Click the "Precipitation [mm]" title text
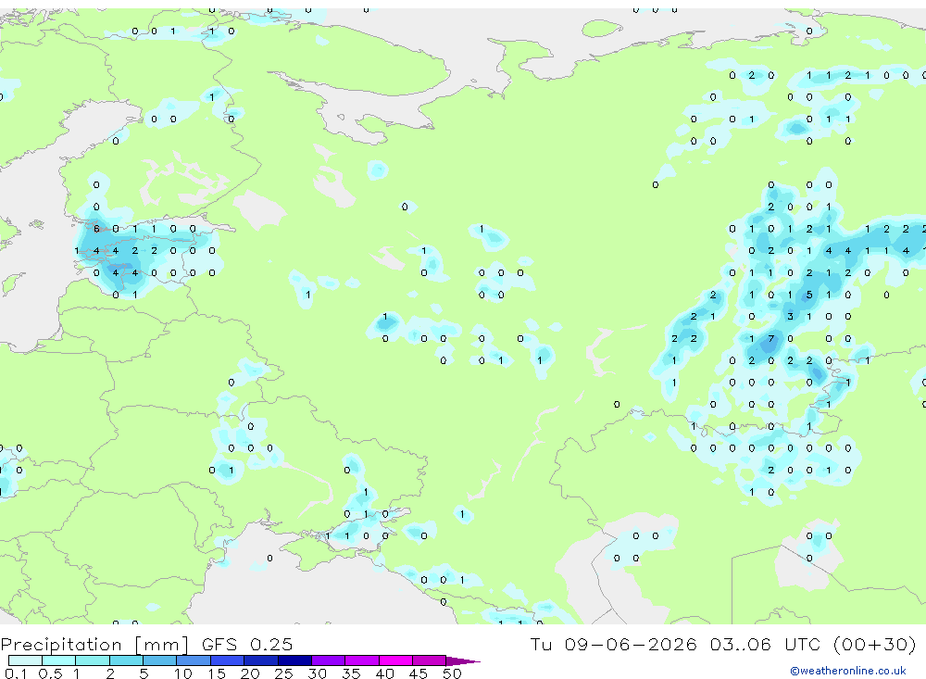Image resolution: width=926 pixels, height=679 pixels. [x=95, y=644]
